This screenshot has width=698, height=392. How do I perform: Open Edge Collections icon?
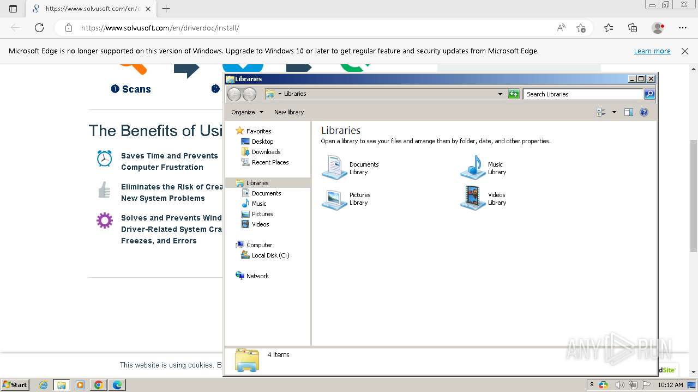[x=633, y=28]
